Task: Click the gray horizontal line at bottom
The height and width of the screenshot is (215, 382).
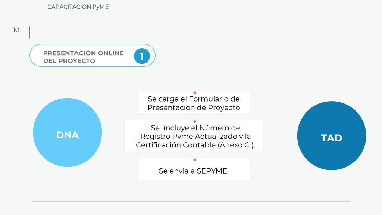Action: pos(191,201)
